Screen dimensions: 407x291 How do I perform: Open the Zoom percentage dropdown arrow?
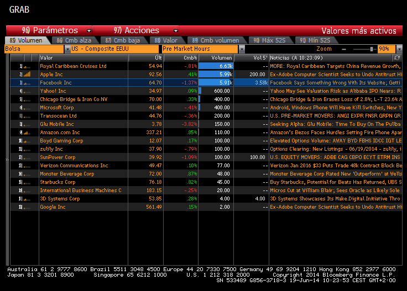point(399,49)
